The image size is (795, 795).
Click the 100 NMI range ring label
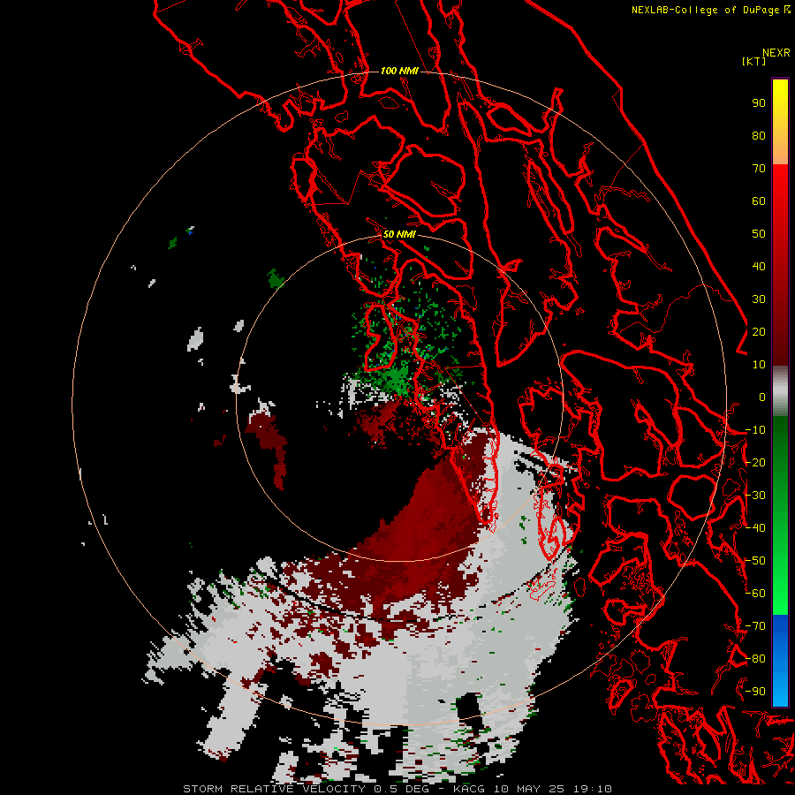[399, 71]
